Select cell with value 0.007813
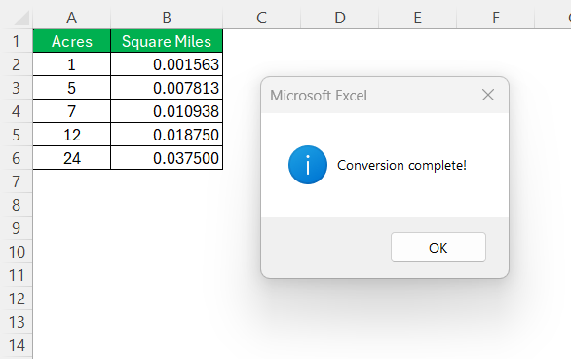Viewport: 571px width, 359px height. (167, 88)
